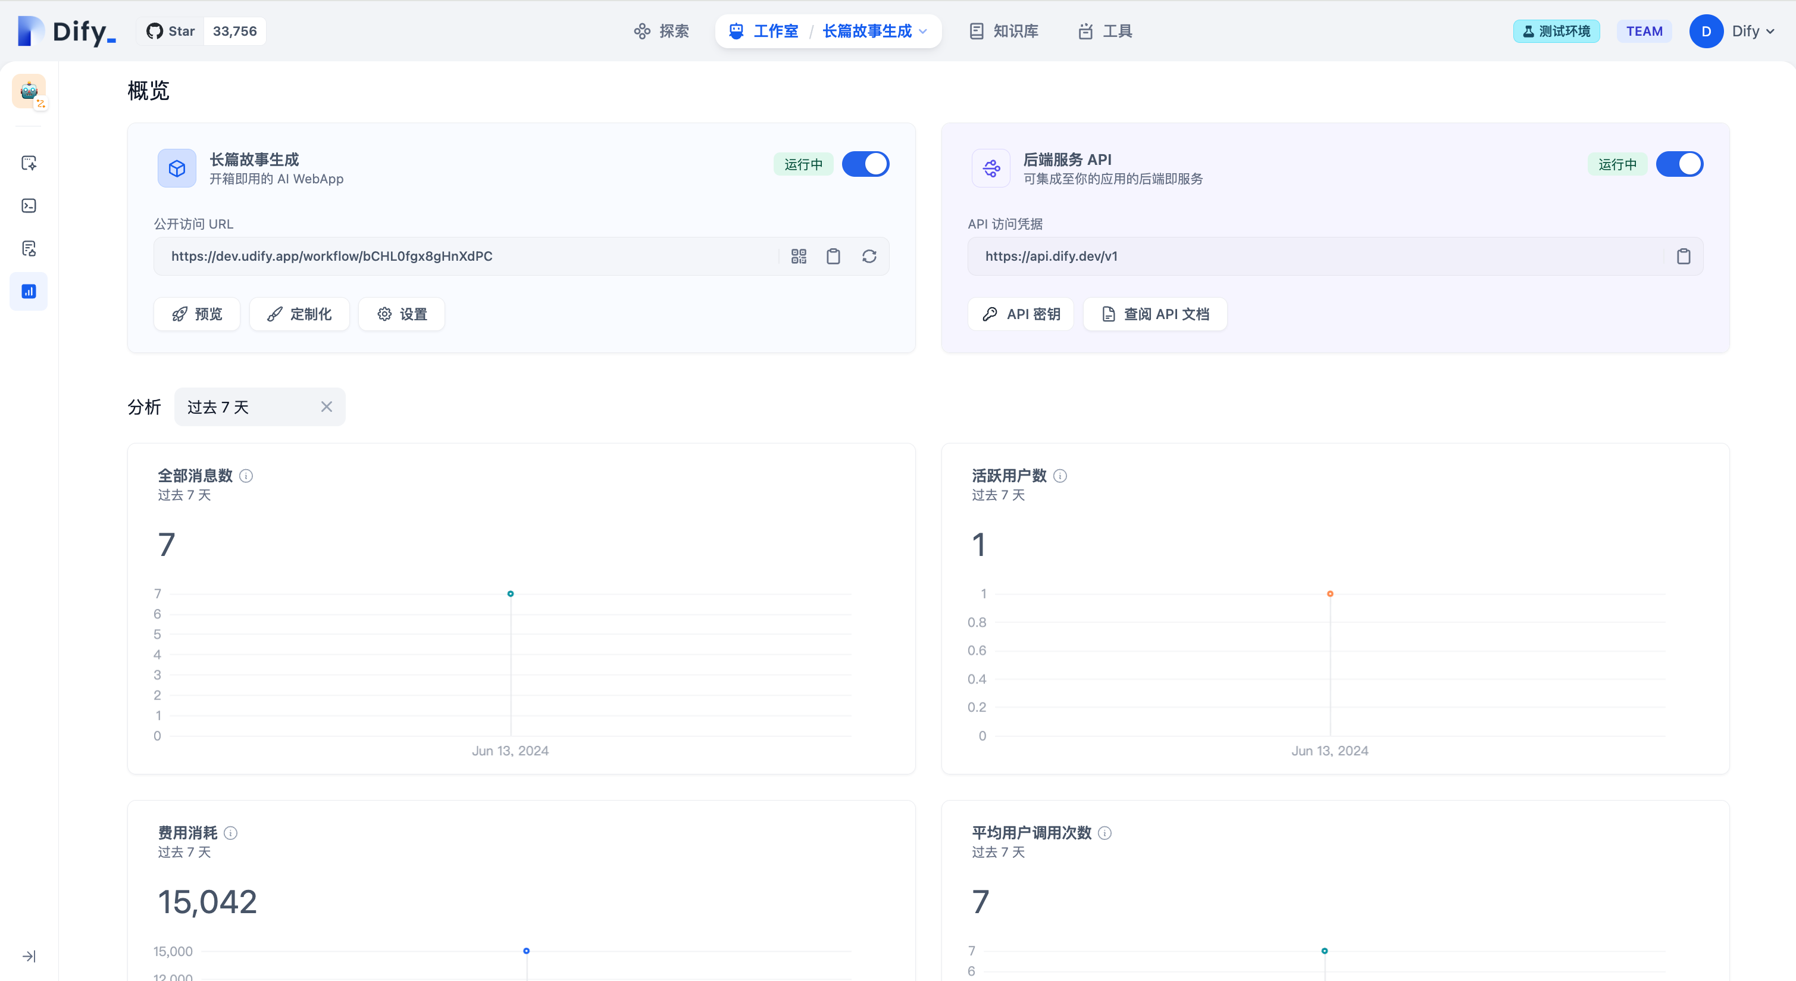The image size is (1796, 981).
Task: Open the orchestrate icon in left sidebar
Action: click(x=29, y=163)
